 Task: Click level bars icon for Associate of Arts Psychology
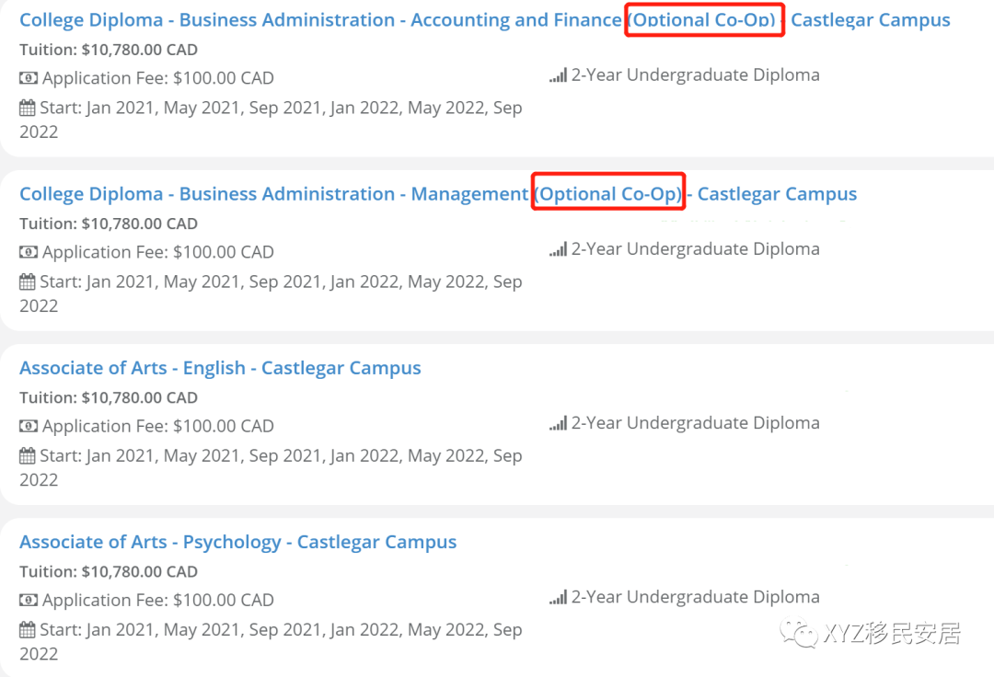pos(558,597)
